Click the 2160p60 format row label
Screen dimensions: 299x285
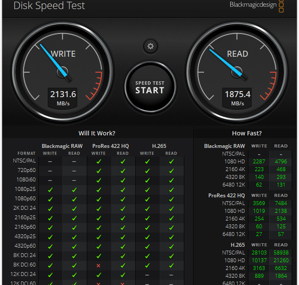[x=25, y=227]
